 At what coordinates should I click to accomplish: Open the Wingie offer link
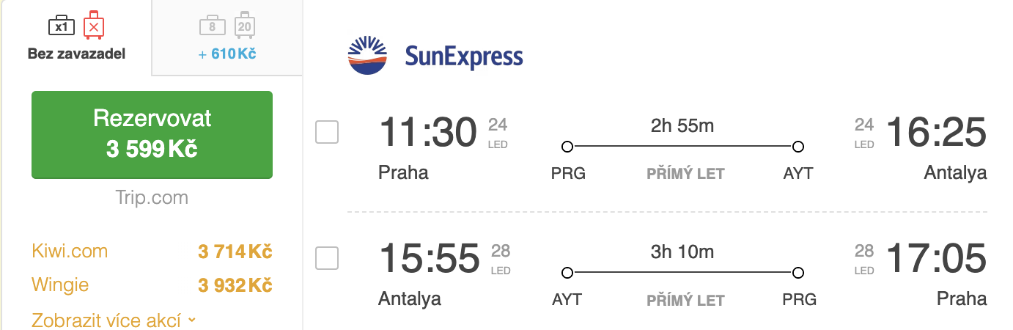[60, 285]
